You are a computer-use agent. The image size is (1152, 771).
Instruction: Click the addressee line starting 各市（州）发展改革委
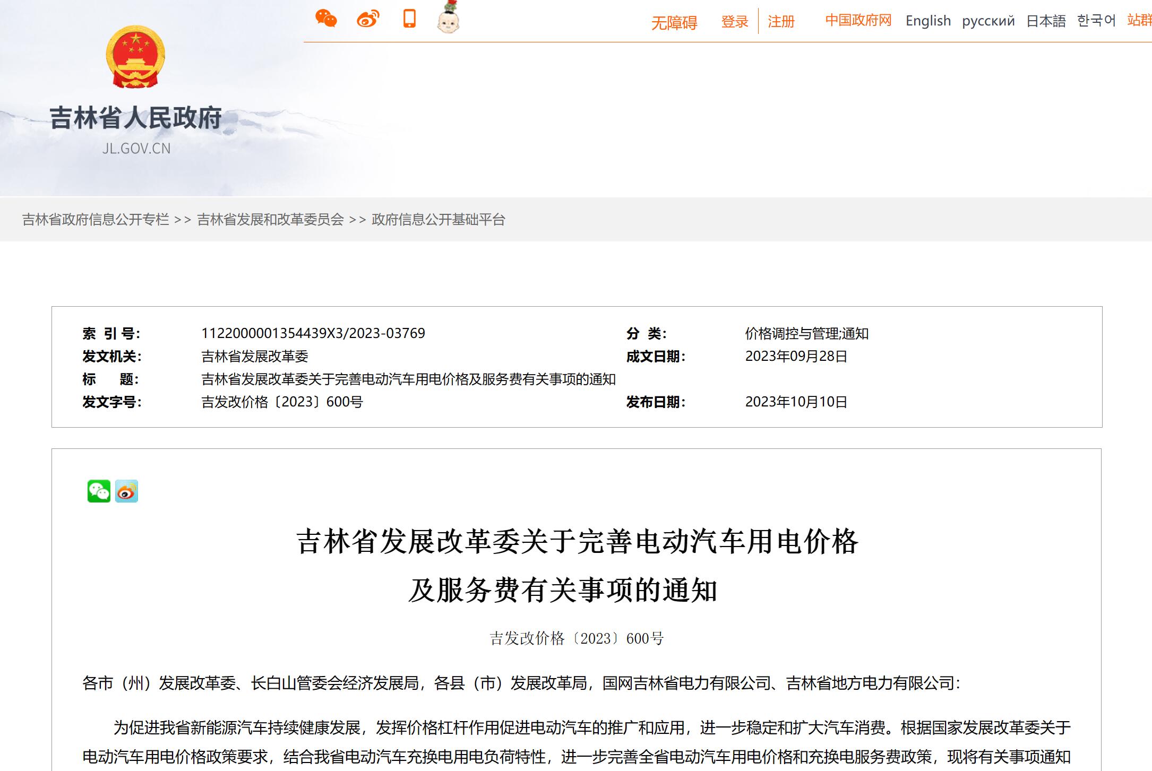coord(521,683)
